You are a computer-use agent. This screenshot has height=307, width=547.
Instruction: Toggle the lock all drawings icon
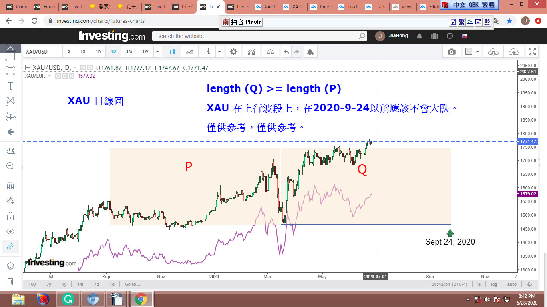[10, 216]
